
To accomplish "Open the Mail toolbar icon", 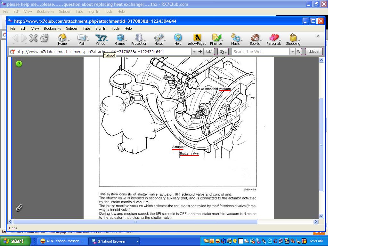I will pos(81,39).
